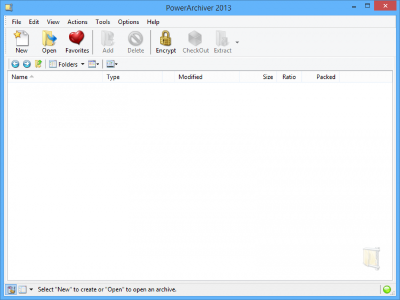Expand the Extract dropdown arrow
Image resolution: width=400 pixels, height=300 pixels.
(237, 42)
